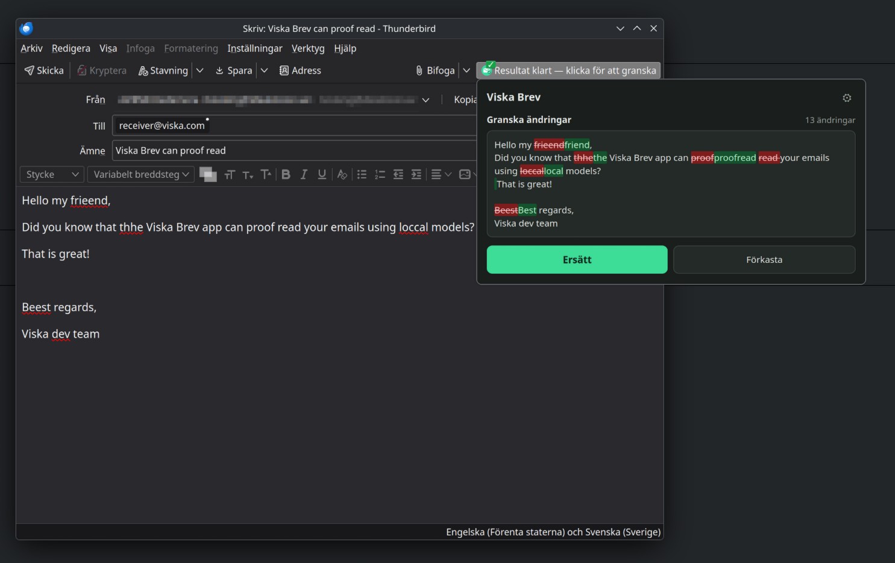Toggle underline formatting
Viewport: 895px width, 563px height.
(322, 174)
